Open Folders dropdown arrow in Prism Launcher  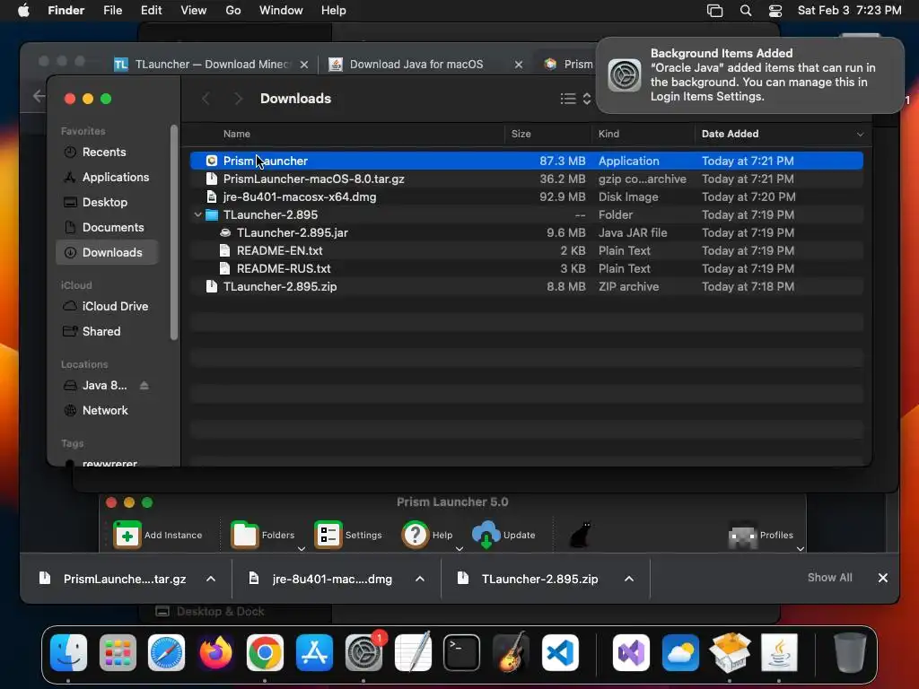coord(302,549)
